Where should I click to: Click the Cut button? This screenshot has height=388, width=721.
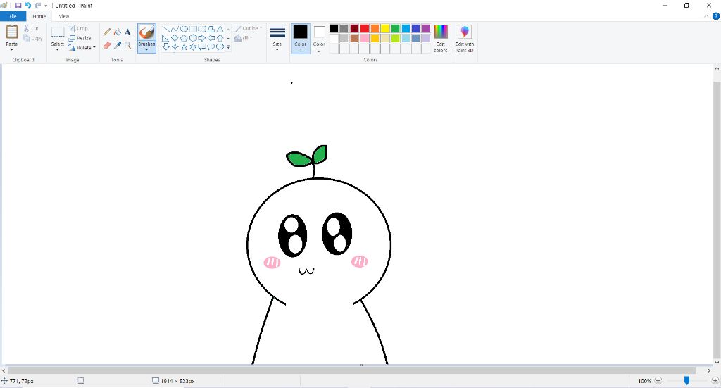tap(31, 28)
